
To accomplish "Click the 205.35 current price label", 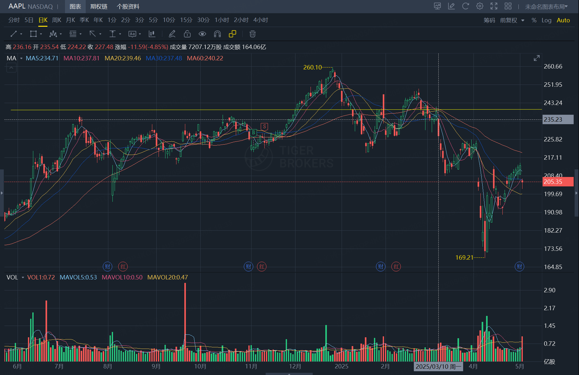I will pyautogui.click(x=558, y=182).
